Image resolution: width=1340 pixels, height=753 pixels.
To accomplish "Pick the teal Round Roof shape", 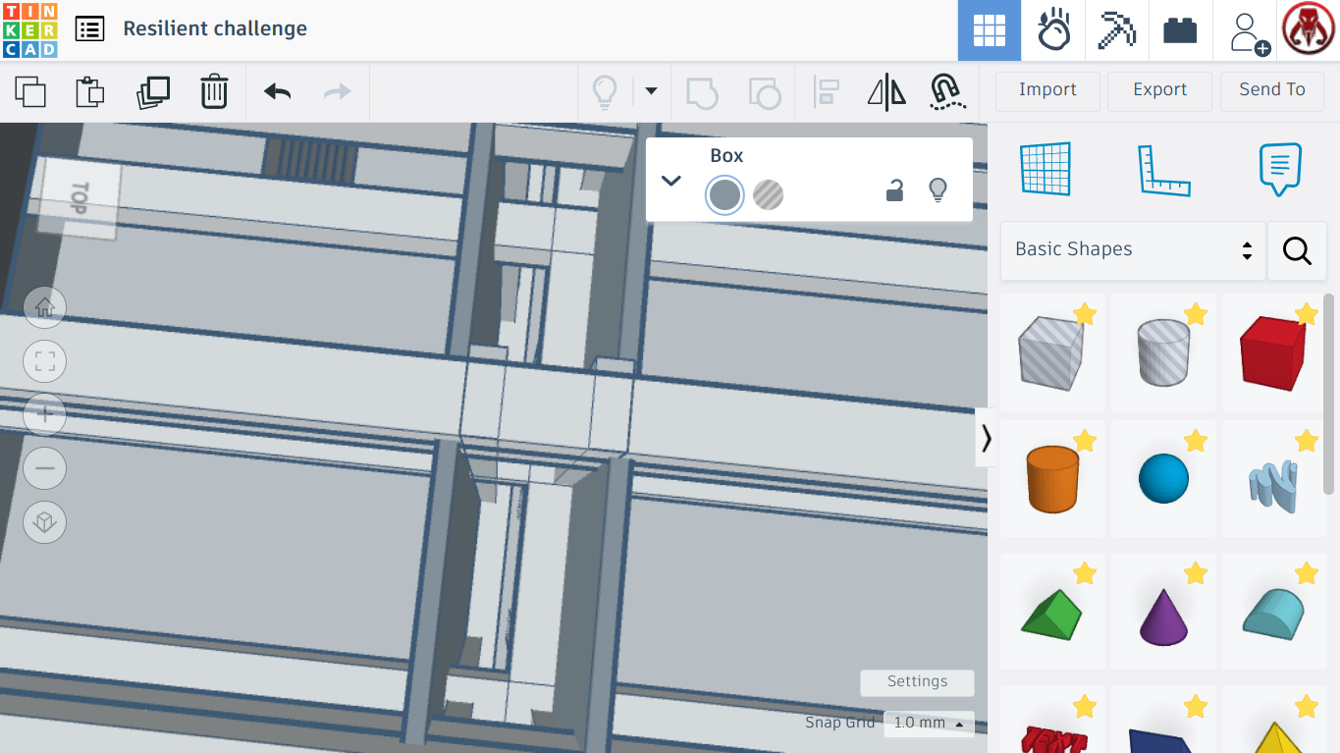I will pos(1274,611).
